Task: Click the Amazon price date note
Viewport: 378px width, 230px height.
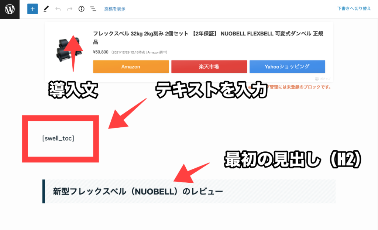Action: coord(139,52)
